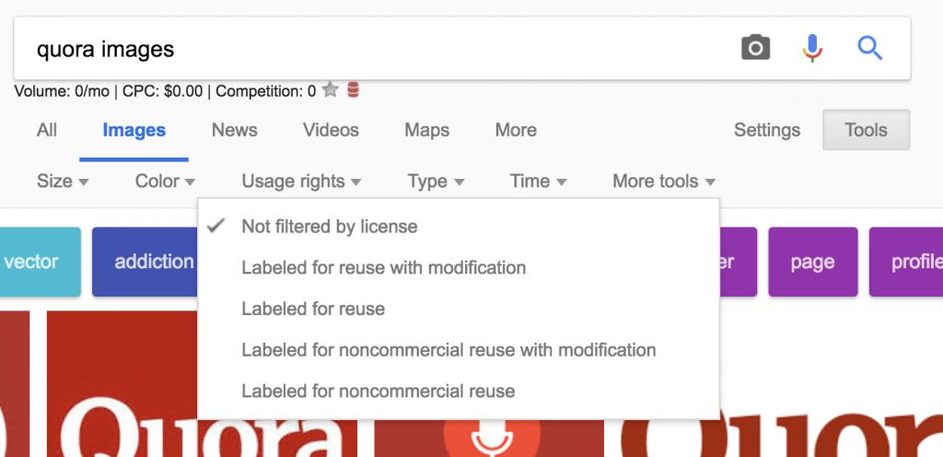Open the Type filter dropdown
This screenshot has height=457, width=943.
pos(436,181)
